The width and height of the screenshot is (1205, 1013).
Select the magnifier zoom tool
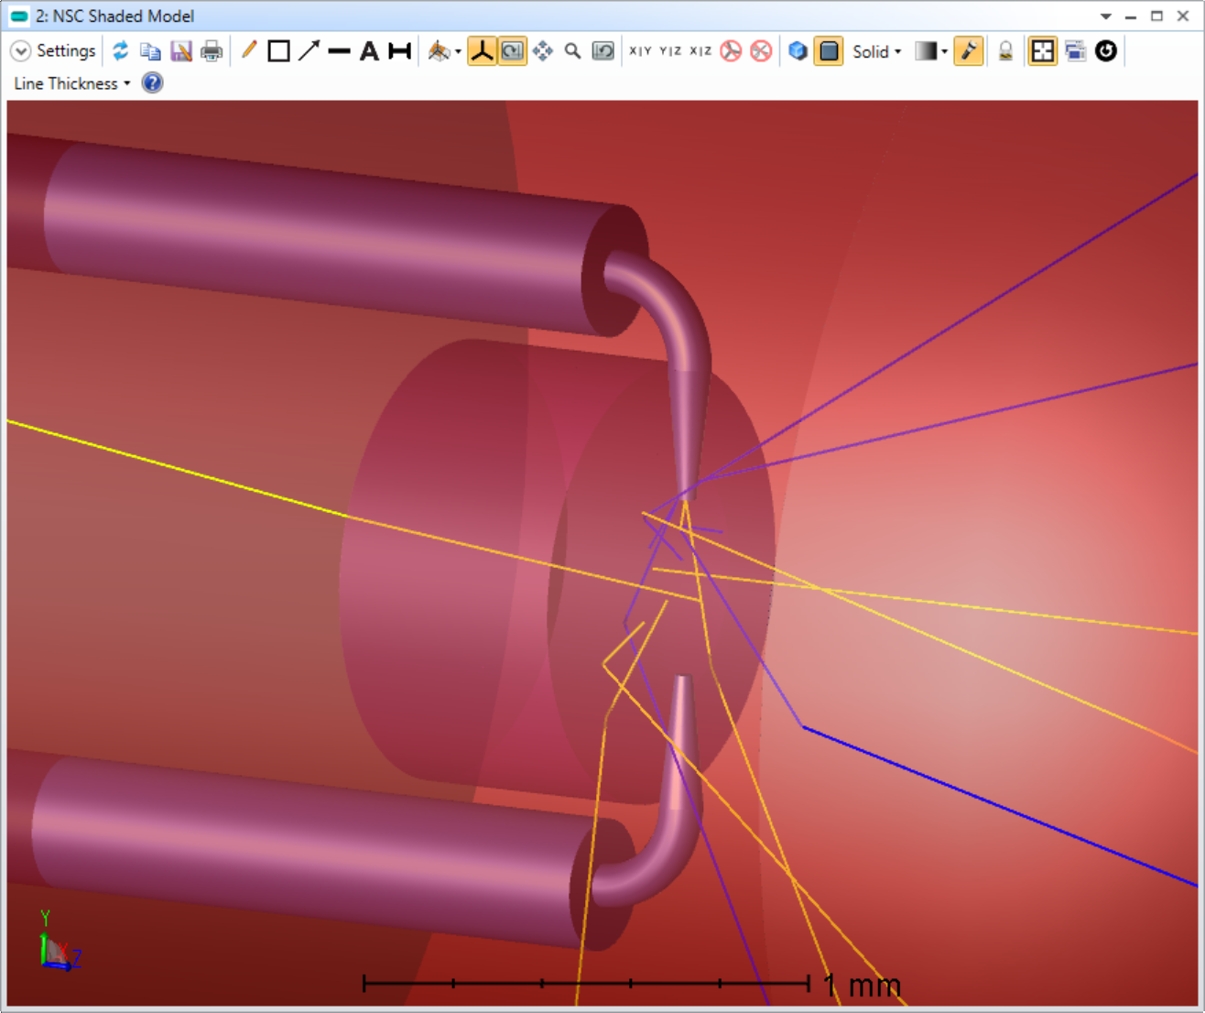click(573, 51)
